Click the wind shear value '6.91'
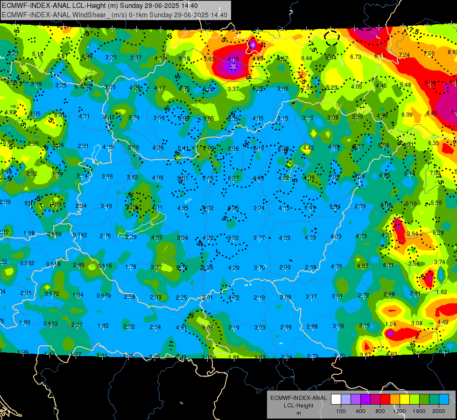This screenshot has width=457, height=420. pyautogui.click(x=59, y=115)
